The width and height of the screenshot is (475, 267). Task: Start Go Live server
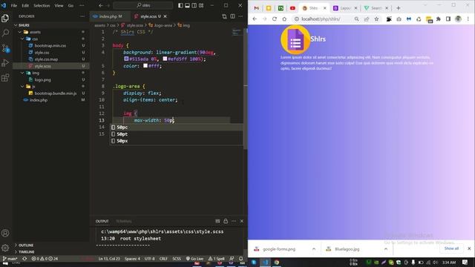point(194,259)
